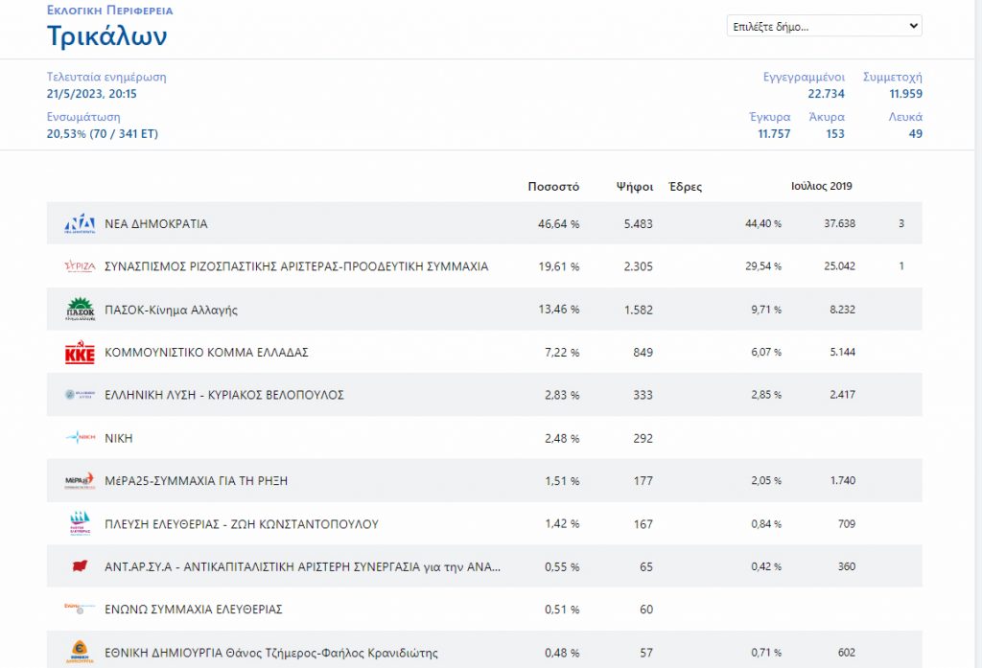The width and height of the screenshot is (982, 668).
Task: Select the ΝΕΑ ΔΗΜΟΚΡΑΤΙΑ party name
Action: coord(155,224)
